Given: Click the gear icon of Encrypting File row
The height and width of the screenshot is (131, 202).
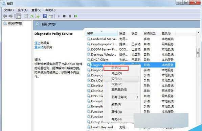Looking at the screenshot, I should pyautogui.click(x=89, y=101).
